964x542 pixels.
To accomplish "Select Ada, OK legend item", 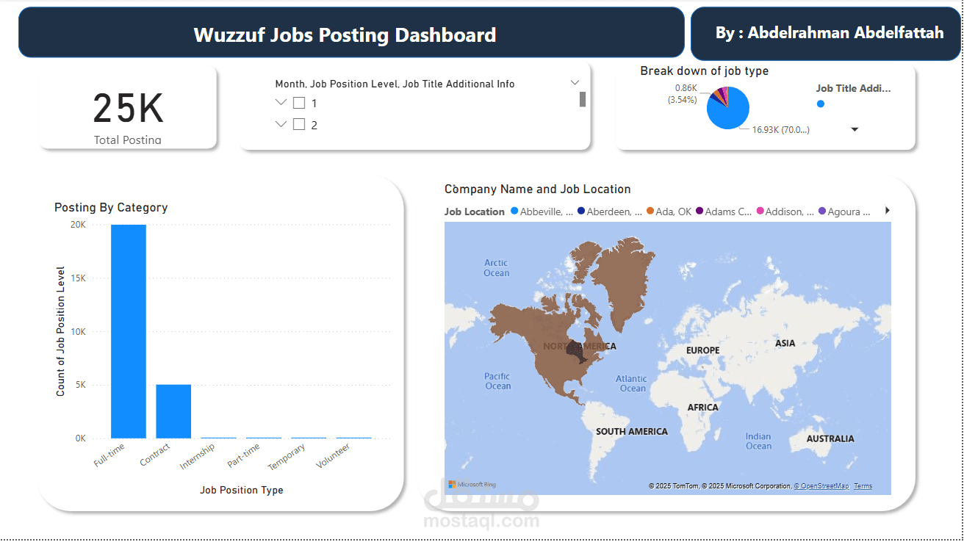I will (669, 212).
